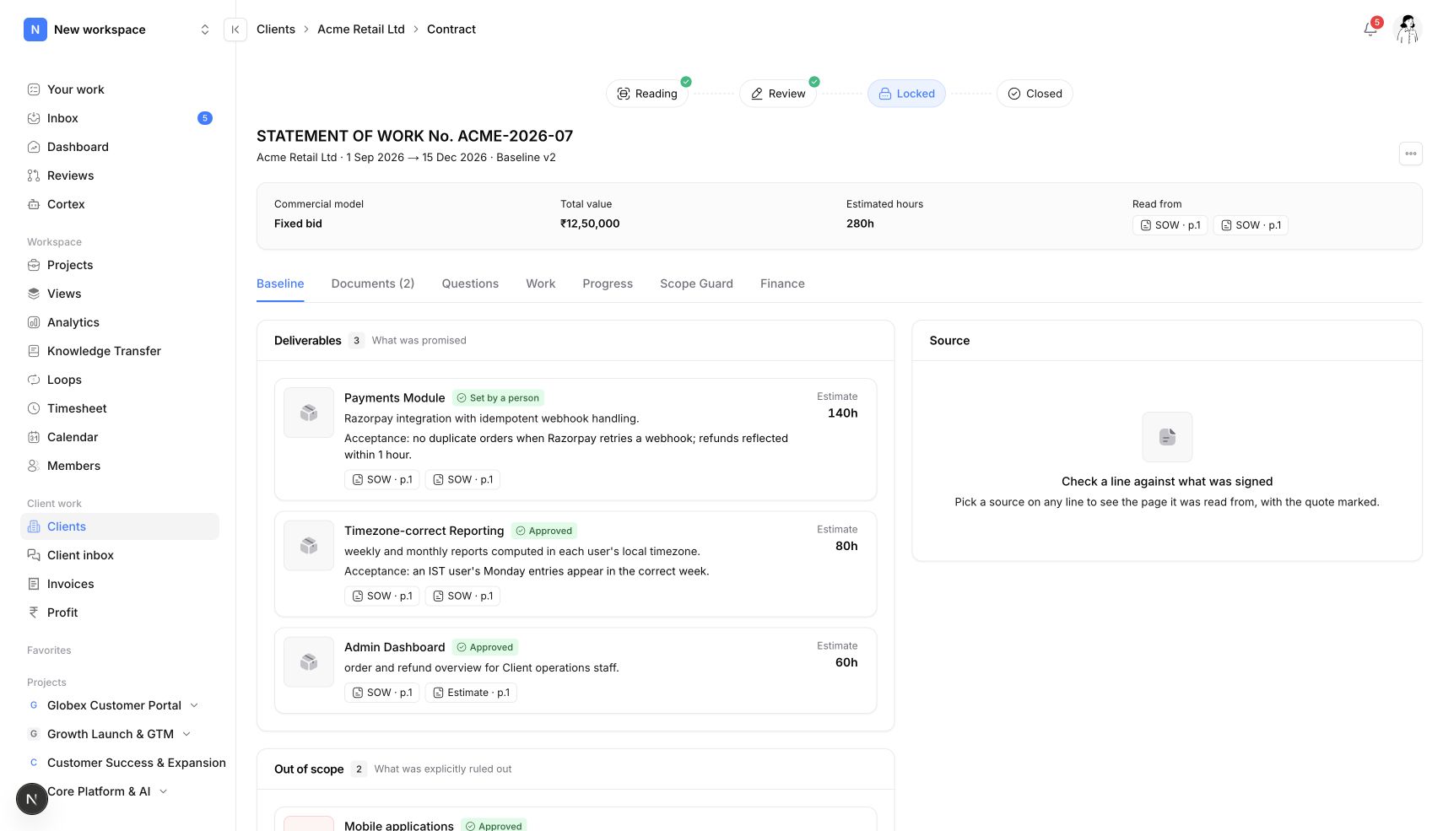
Task: Click the Set by a person badge
Action: 498,398
